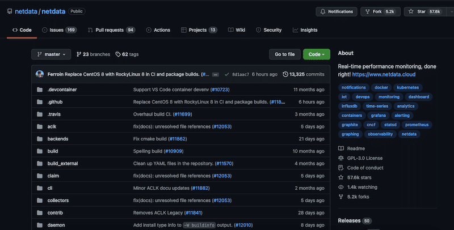This screenshot has height=230, width=454.
Task: Click the .devcontainer folder icon
Action: pos(40,90)
